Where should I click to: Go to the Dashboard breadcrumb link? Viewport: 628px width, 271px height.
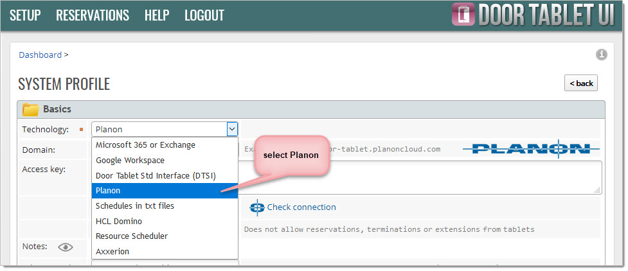click(40, 55)
